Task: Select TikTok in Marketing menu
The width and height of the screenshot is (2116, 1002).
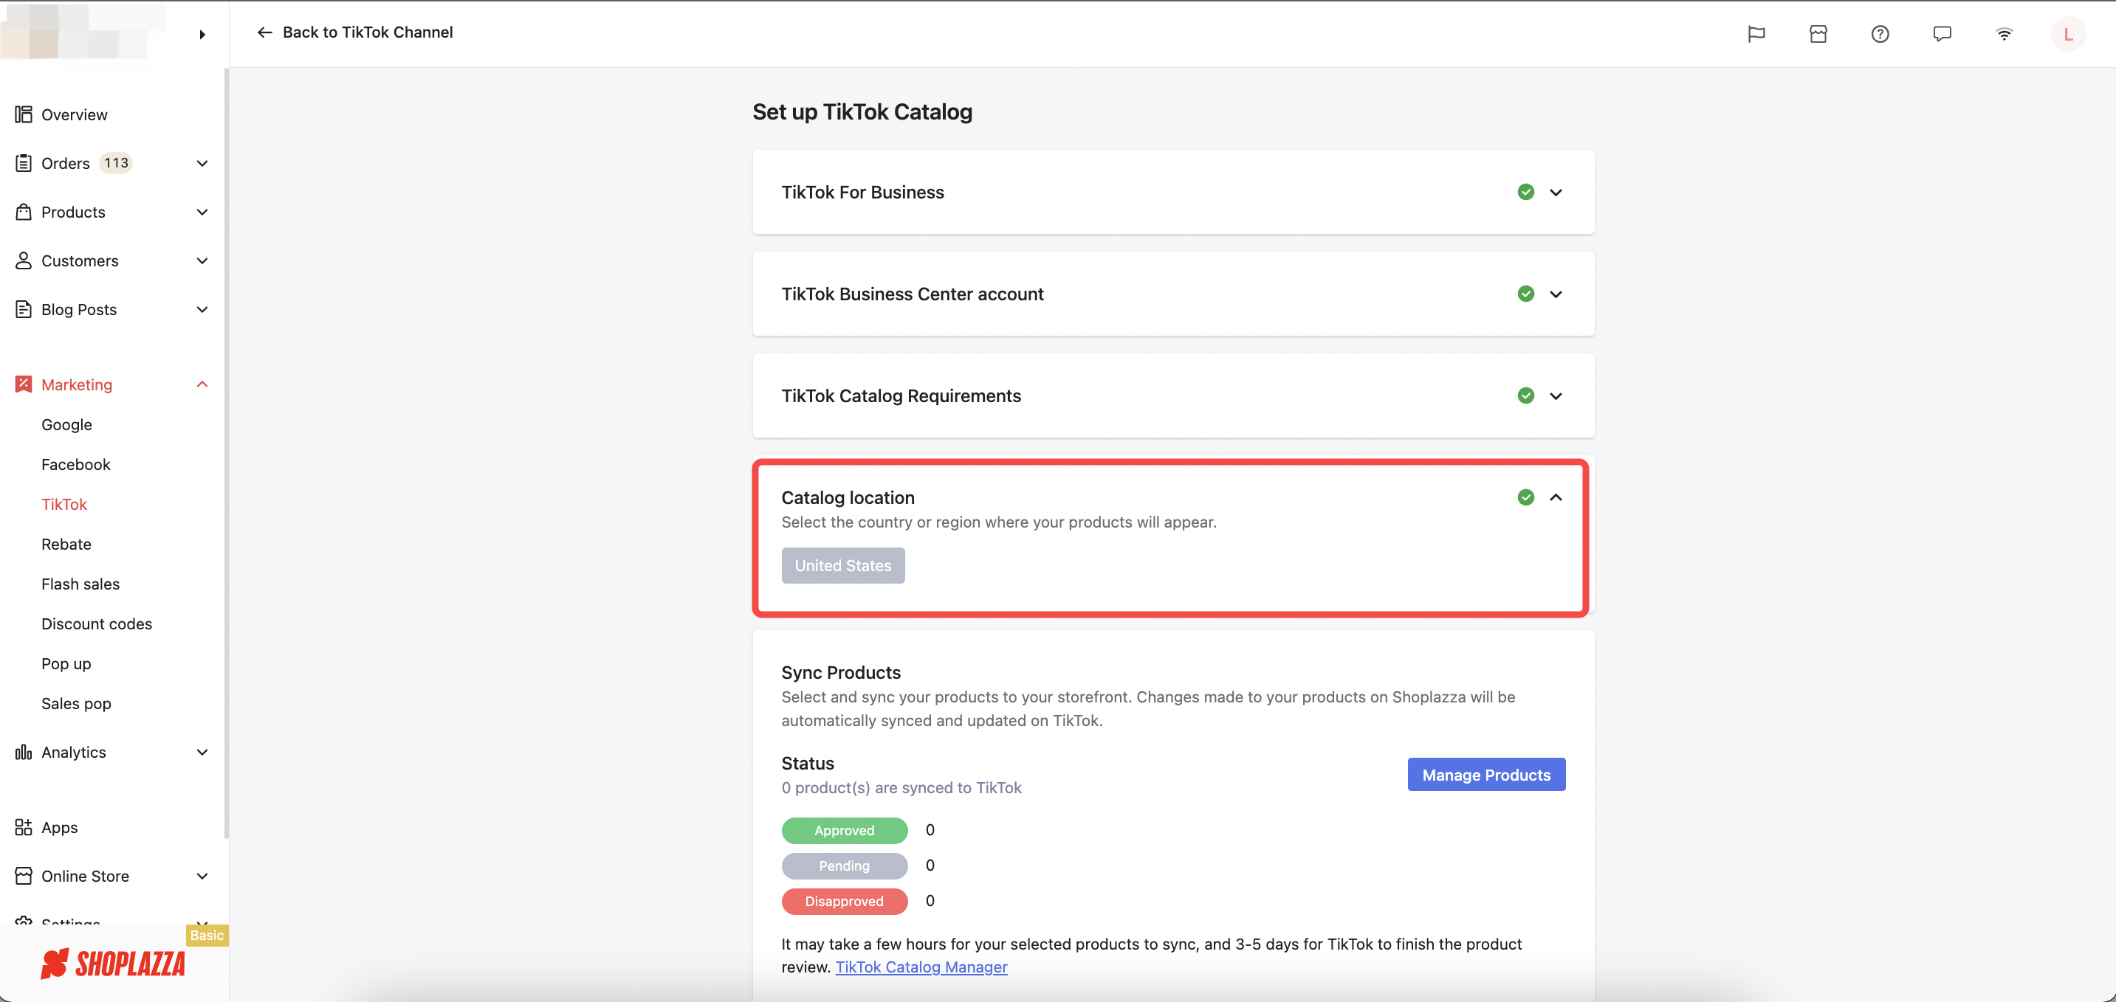Action: pos(64,504)
